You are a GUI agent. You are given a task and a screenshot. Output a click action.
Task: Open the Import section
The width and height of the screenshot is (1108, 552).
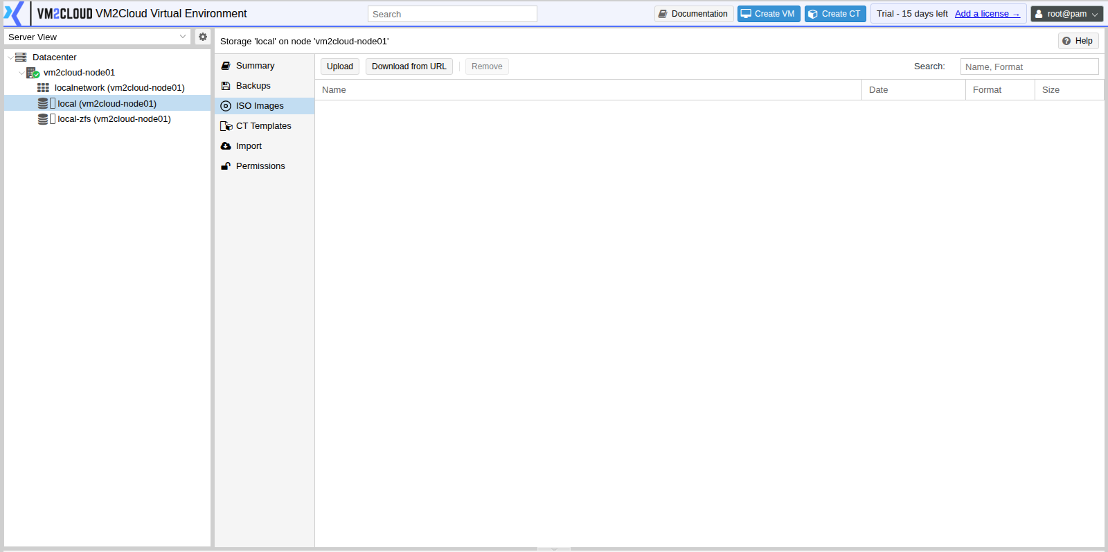click(265, 146)
